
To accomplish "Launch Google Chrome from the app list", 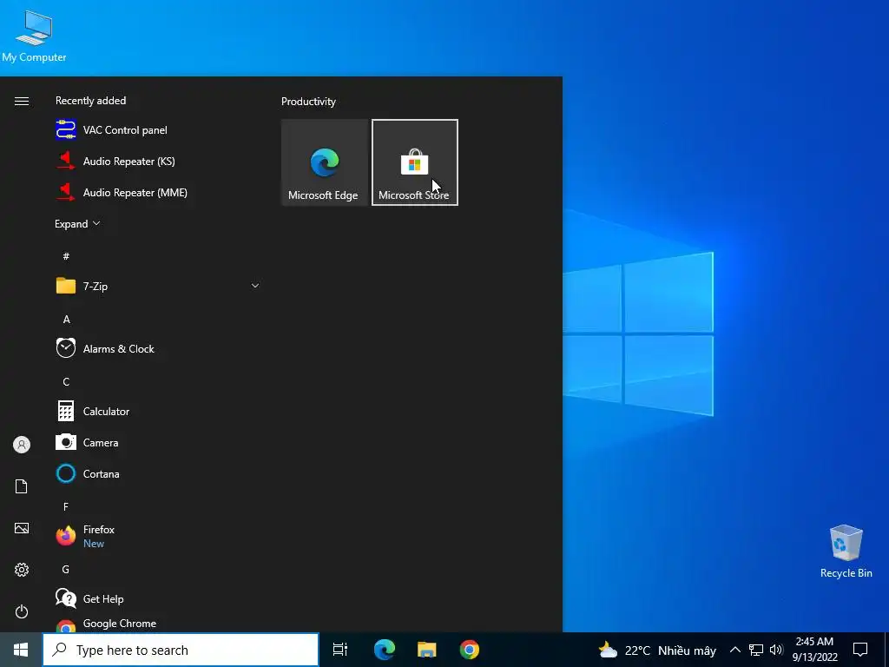I will coord(157,624).
